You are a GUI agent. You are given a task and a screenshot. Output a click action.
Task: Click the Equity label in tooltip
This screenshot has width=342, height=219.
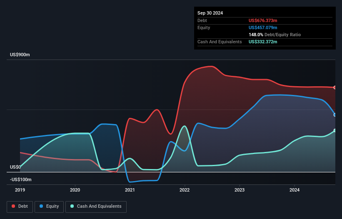204,27
